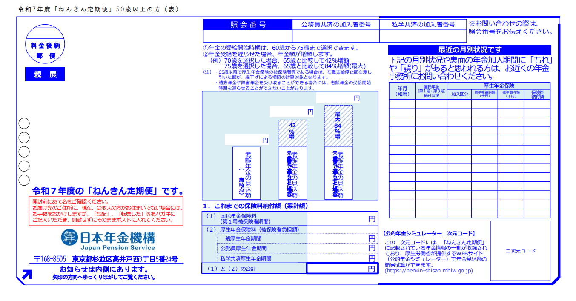
Task: Click the 標準報酬月額 column header
Action: (484, 94)
